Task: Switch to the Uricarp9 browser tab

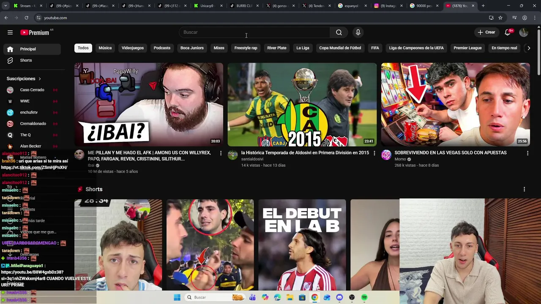Action: pyautogui.click(x=208, y=6)
